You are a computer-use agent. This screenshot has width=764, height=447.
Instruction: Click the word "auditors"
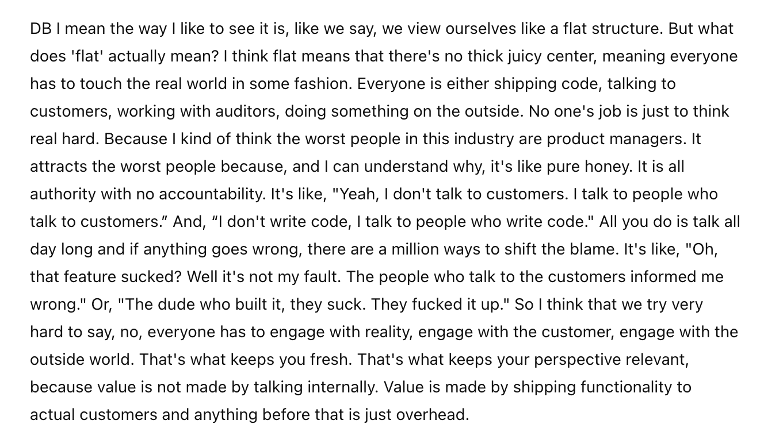244,111
